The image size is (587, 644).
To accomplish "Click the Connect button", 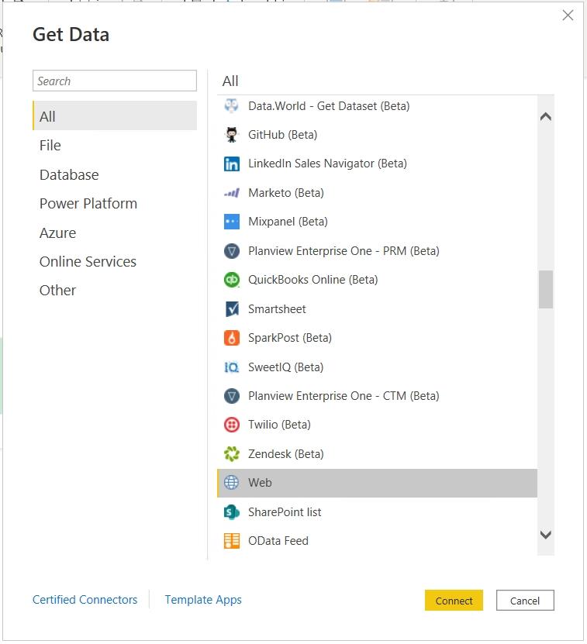I will tap(454, 601).
